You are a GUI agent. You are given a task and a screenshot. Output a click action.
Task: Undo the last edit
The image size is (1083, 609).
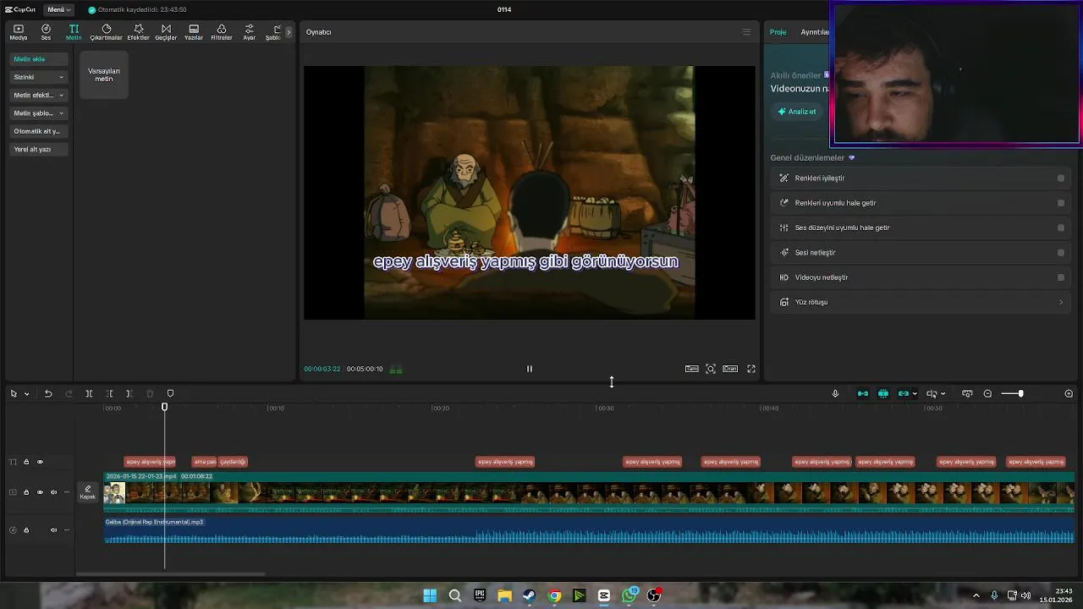(48, 393)
